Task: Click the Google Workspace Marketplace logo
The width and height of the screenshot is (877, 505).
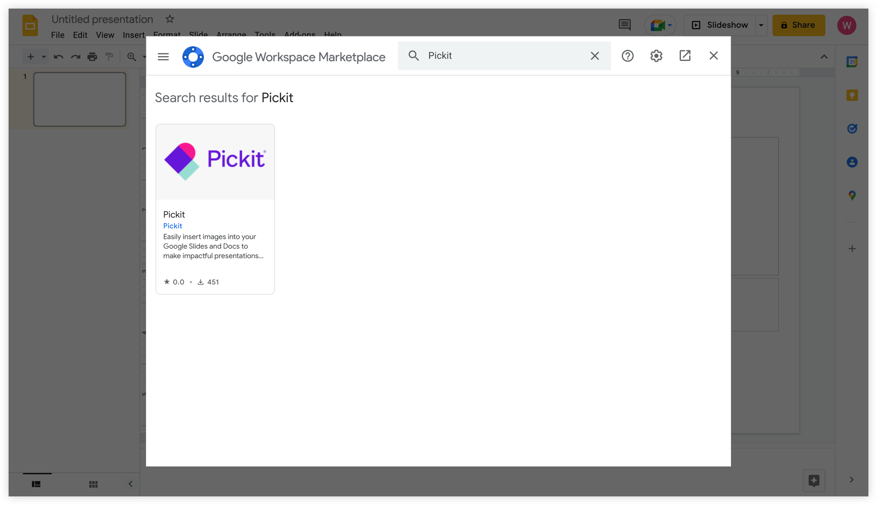Action: [193, 57]
